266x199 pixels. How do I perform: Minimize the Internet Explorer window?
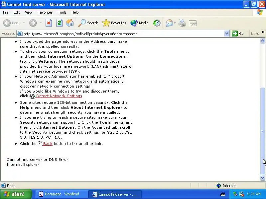pos(246,4)
